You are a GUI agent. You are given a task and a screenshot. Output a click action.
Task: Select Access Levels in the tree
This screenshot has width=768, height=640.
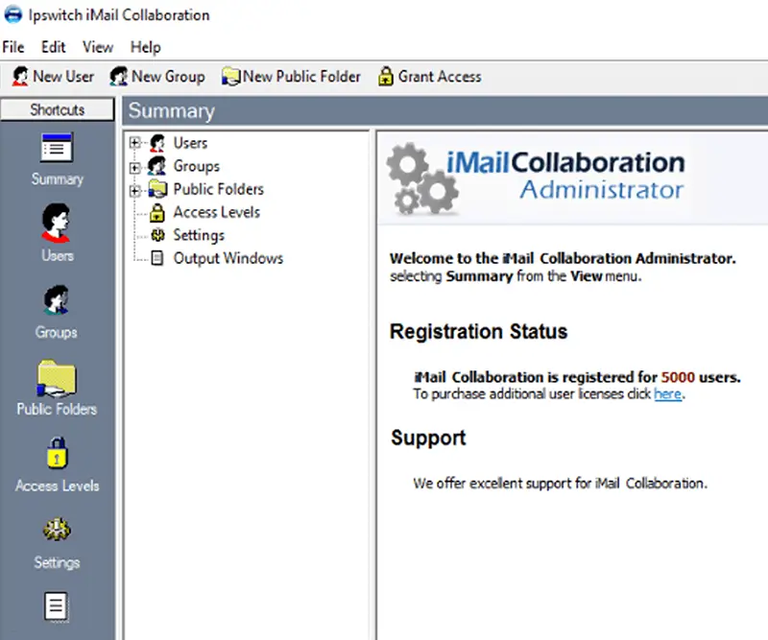pos(217,212)
